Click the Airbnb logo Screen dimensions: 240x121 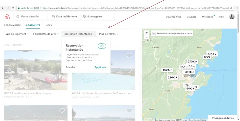click(x=7, y=16)
